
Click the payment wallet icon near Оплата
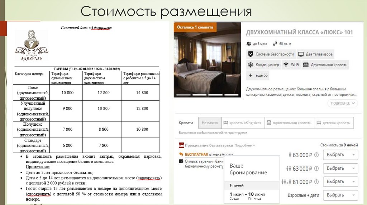181,161
